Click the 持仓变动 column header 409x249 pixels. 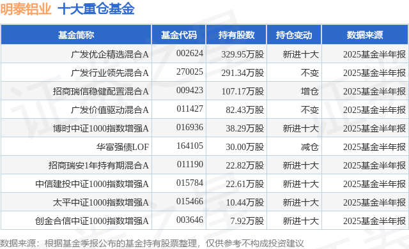tap(294, 35)
